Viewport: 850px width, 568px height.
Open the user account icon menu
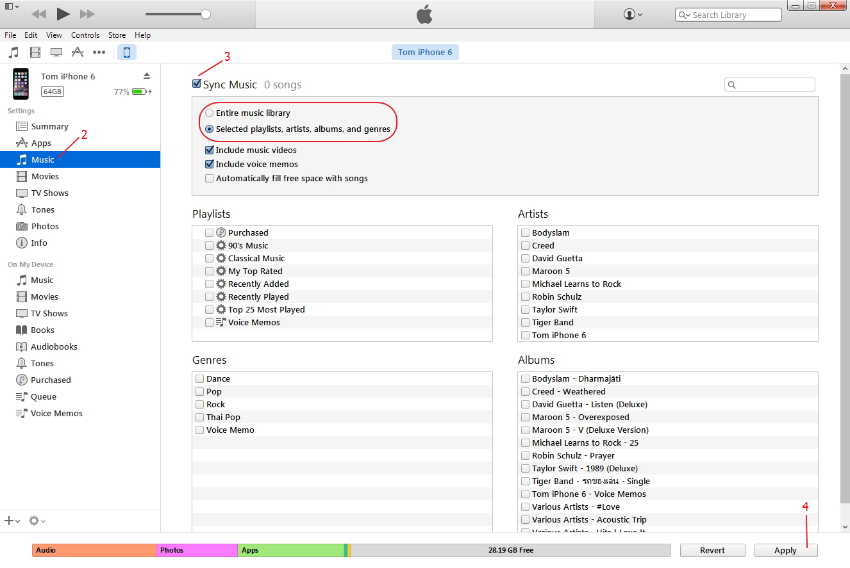click(x=633, y=14)
